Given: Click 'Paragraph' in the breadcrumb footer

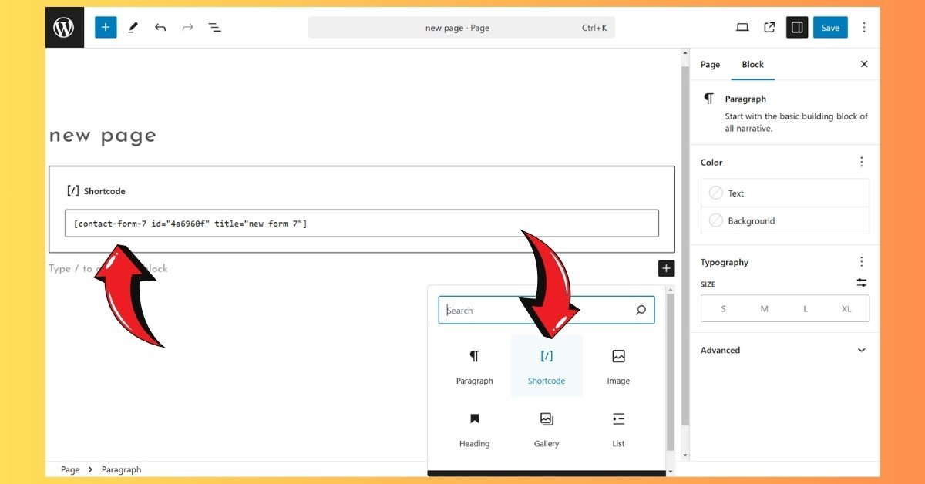Looking at the screenshot, I should coord(122,469).
